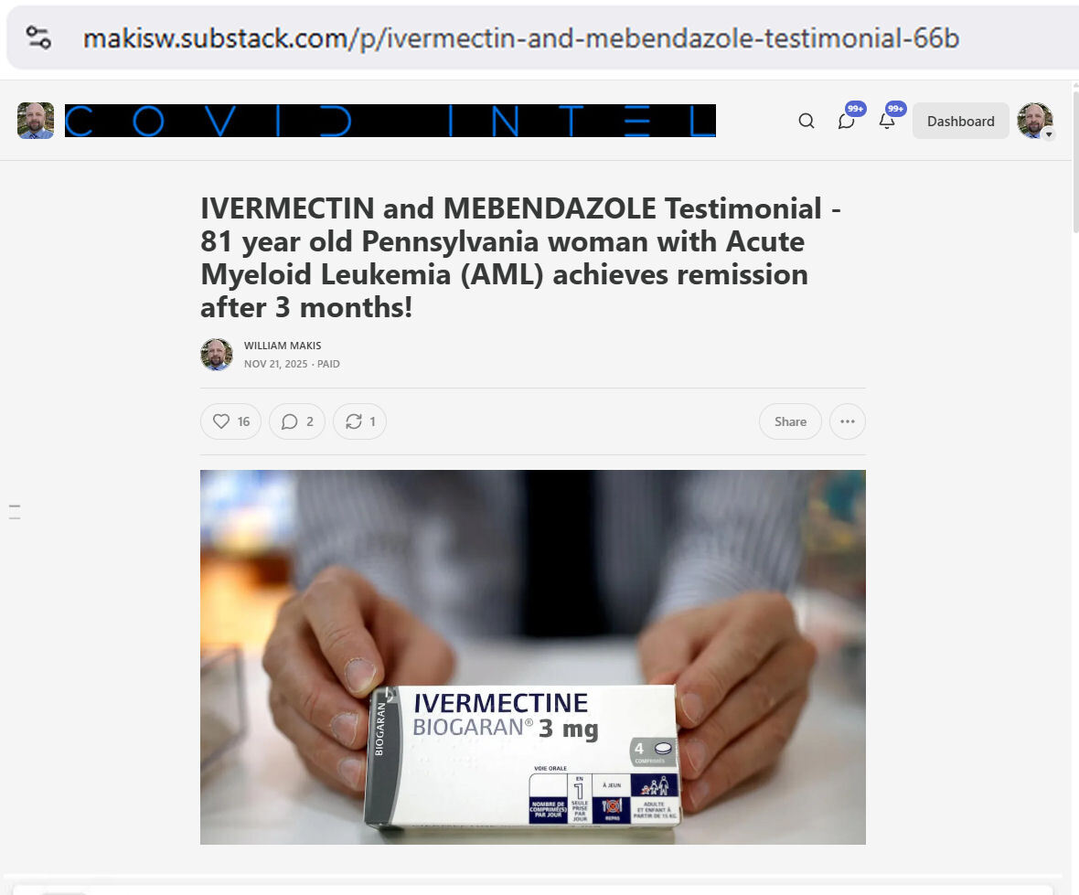Select the URL text in address bar

521,38
